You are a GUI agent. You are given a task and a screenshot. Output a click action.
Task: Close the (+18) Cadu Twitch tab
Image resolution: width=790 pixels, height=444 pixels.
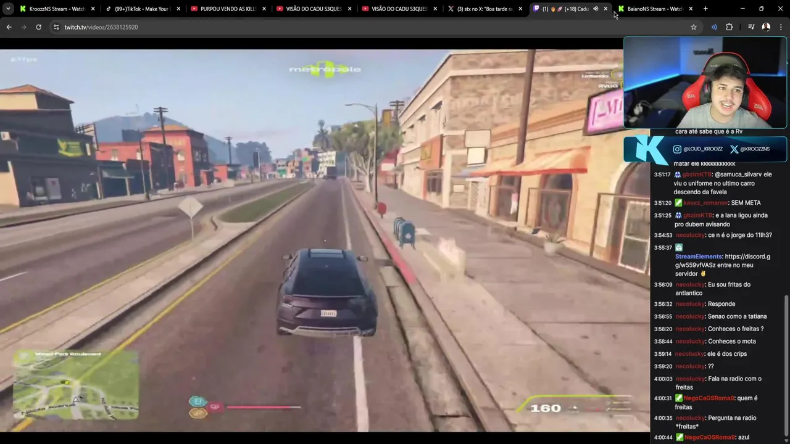[605, 9]
